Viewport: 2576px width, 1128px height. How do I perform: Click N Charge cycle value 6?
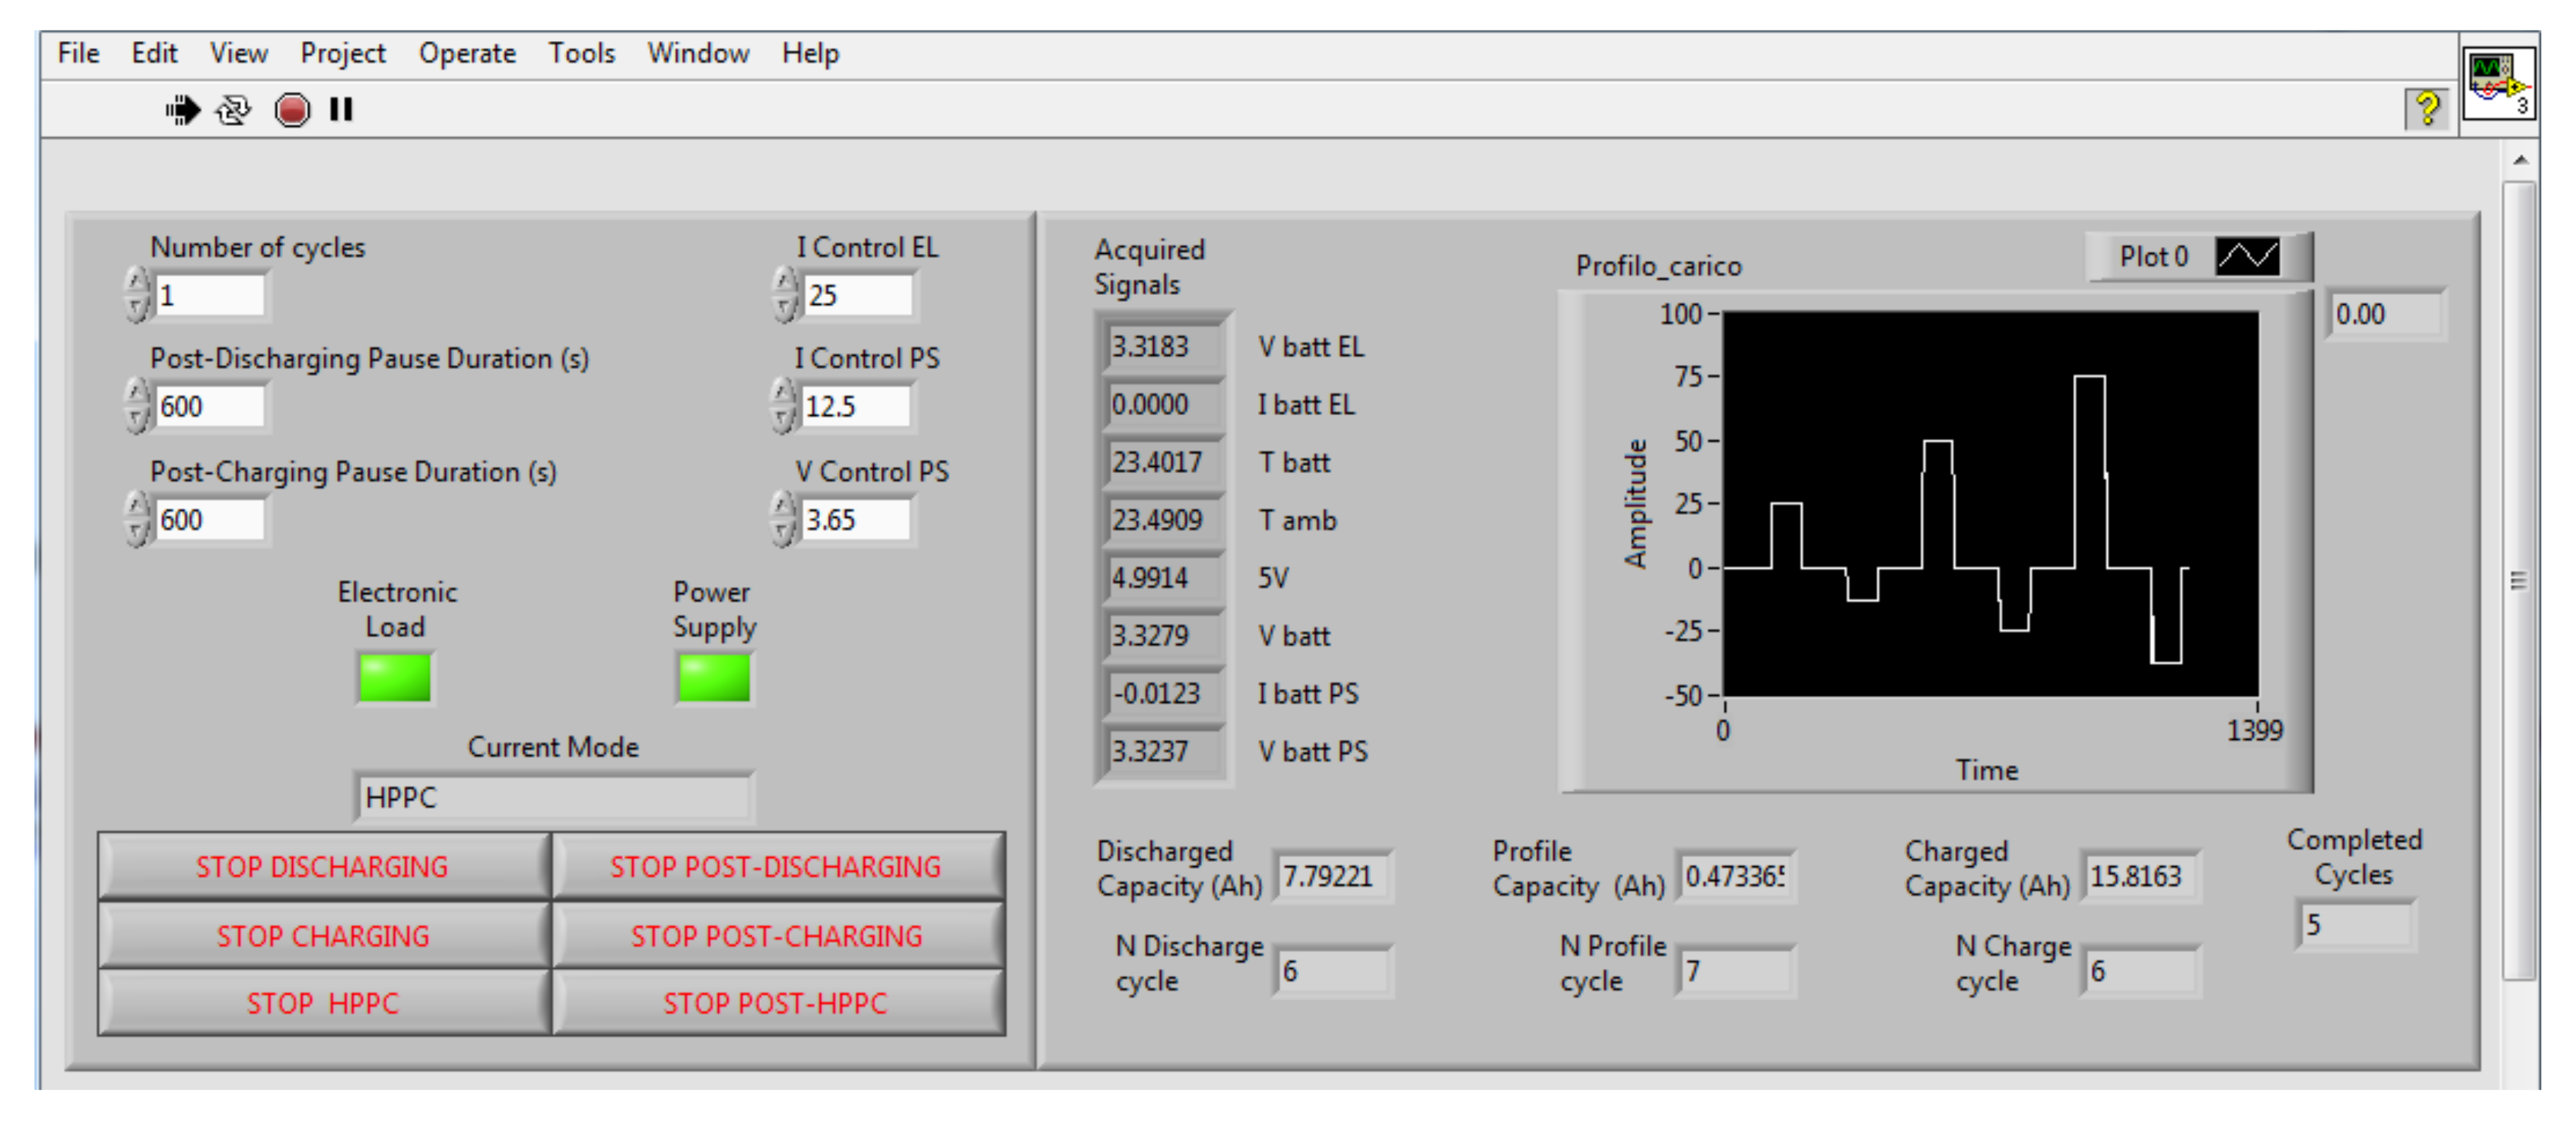point(2141,971)
